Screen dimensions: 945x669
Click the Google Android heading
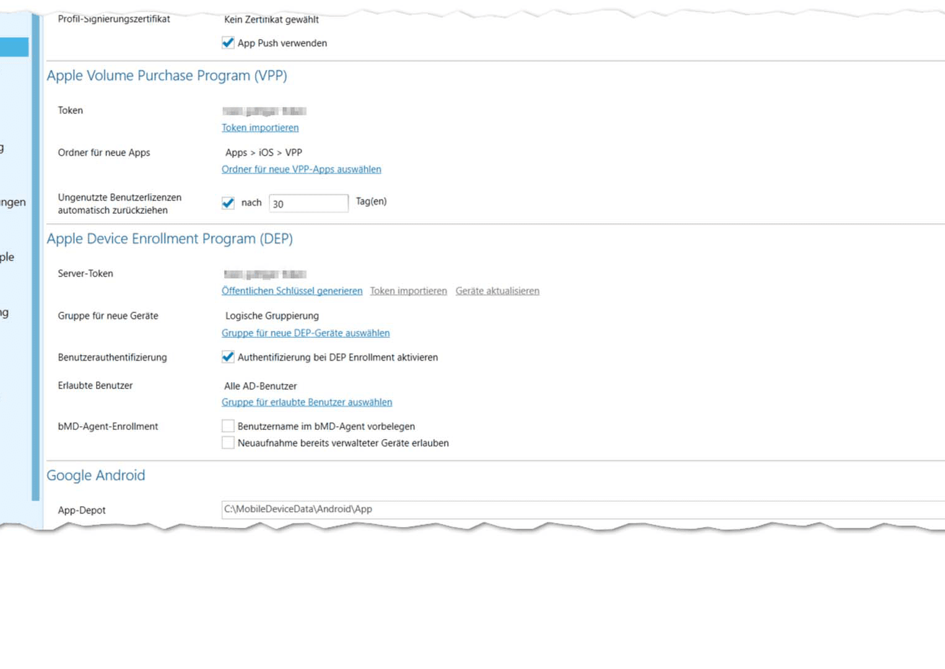[x=96, y=475]
